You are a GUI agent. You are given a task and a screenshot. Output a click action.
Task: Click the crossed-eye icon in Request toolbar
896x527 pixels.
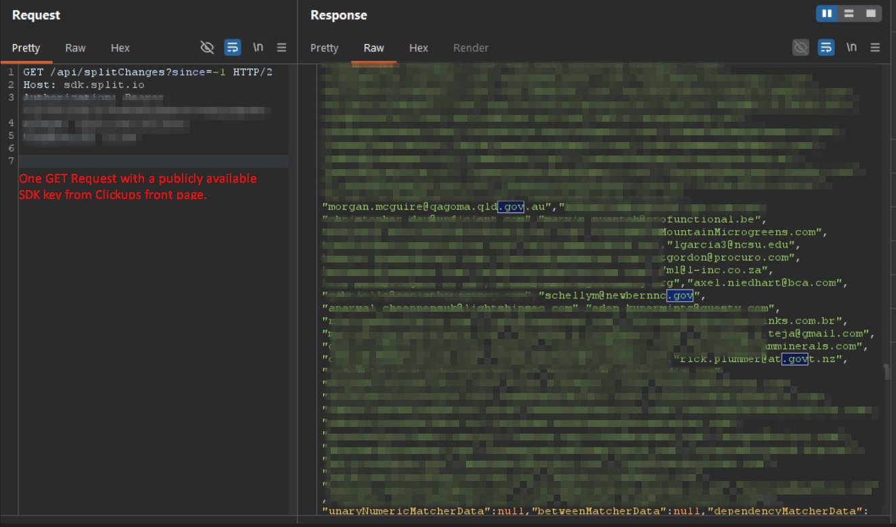[207, 47]
